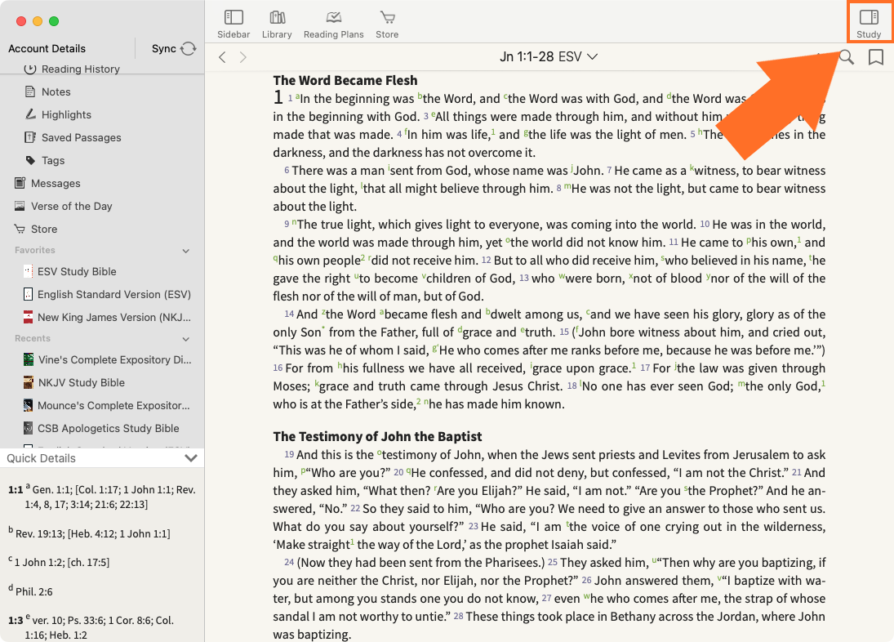Toggle the Sidebar panel from the toolbar
The height and width of the screenshot is (642, 894).
[x=234, y=25]
